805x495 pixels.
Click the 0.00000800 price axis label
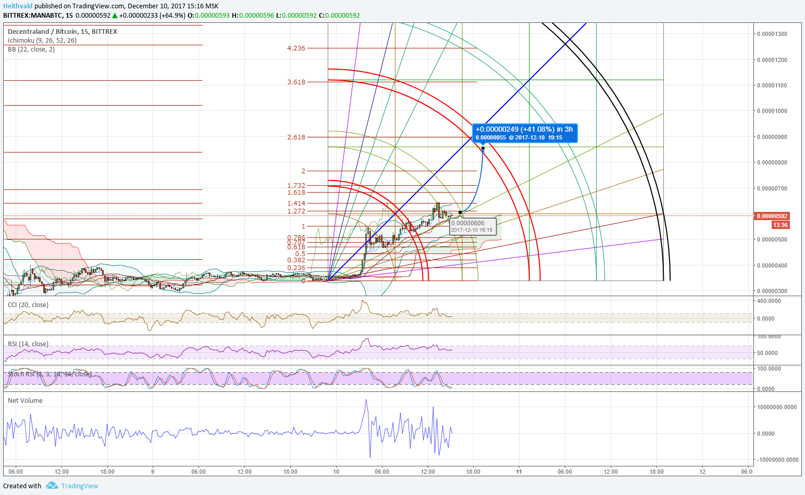click(x=772, y=162)
